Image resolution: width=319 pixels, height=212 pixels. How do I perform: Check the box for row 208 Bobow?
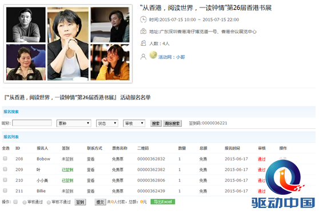[5, 158]
